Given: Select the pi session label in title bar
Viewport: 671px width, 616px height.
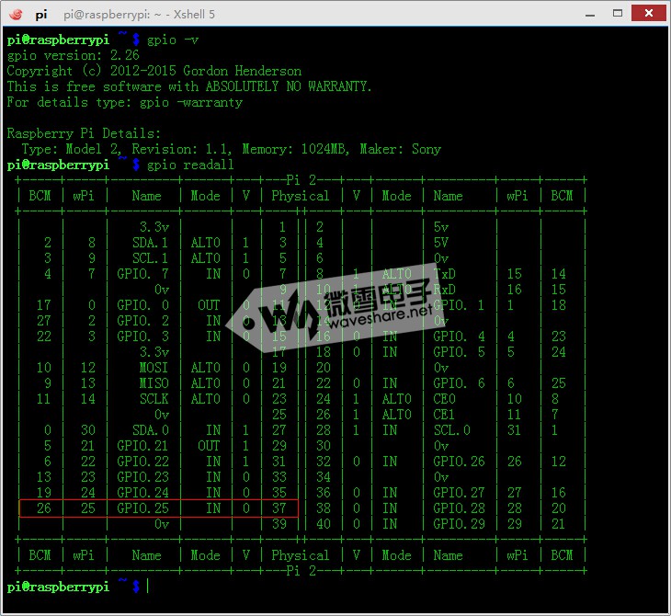Looking at the screenshot, I should click(x=42, y=14).
